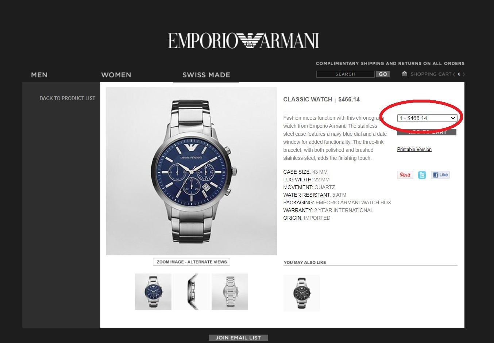Open the Printable Version link
Viewport: 494px width, 343px height.
point(414,149)
